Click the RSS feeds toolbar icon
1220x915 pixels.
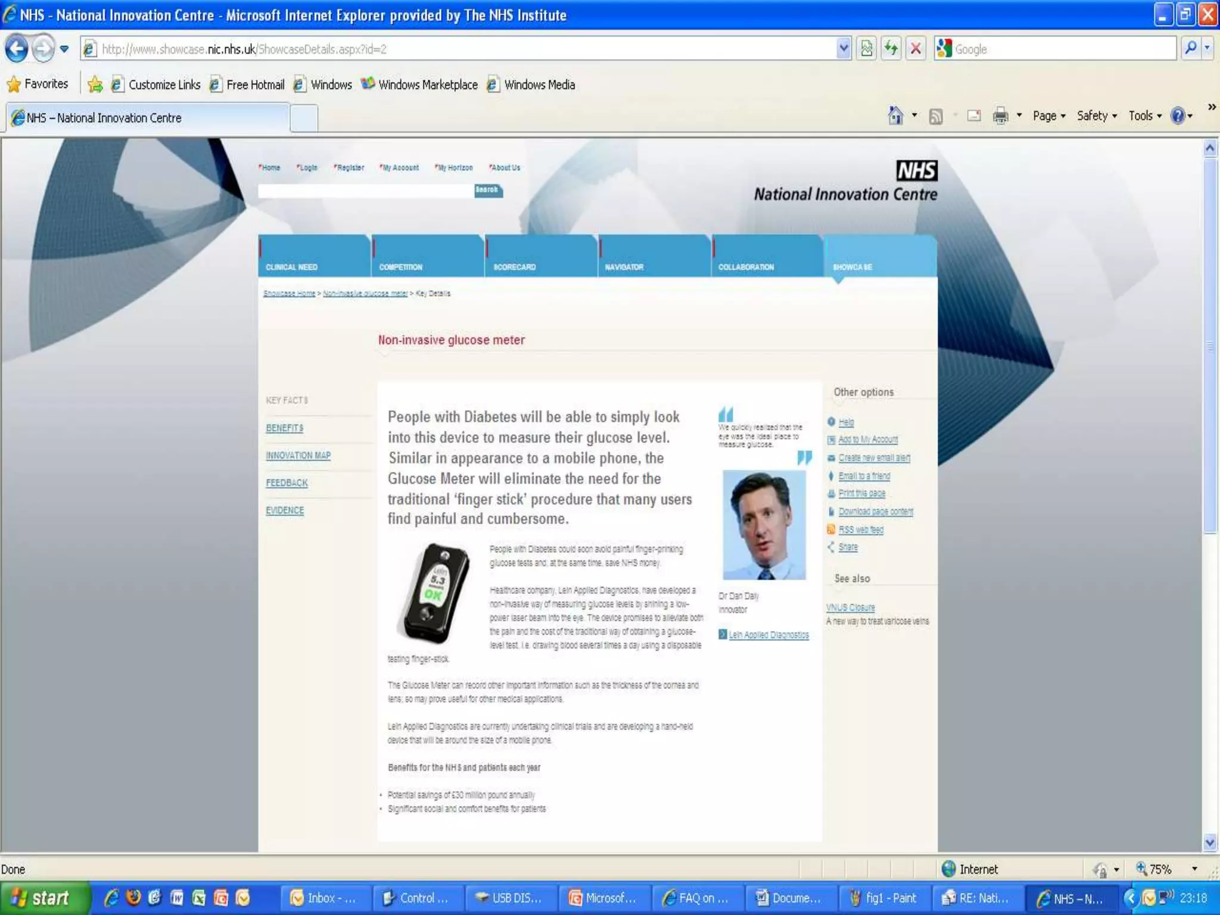pos(936,116)
